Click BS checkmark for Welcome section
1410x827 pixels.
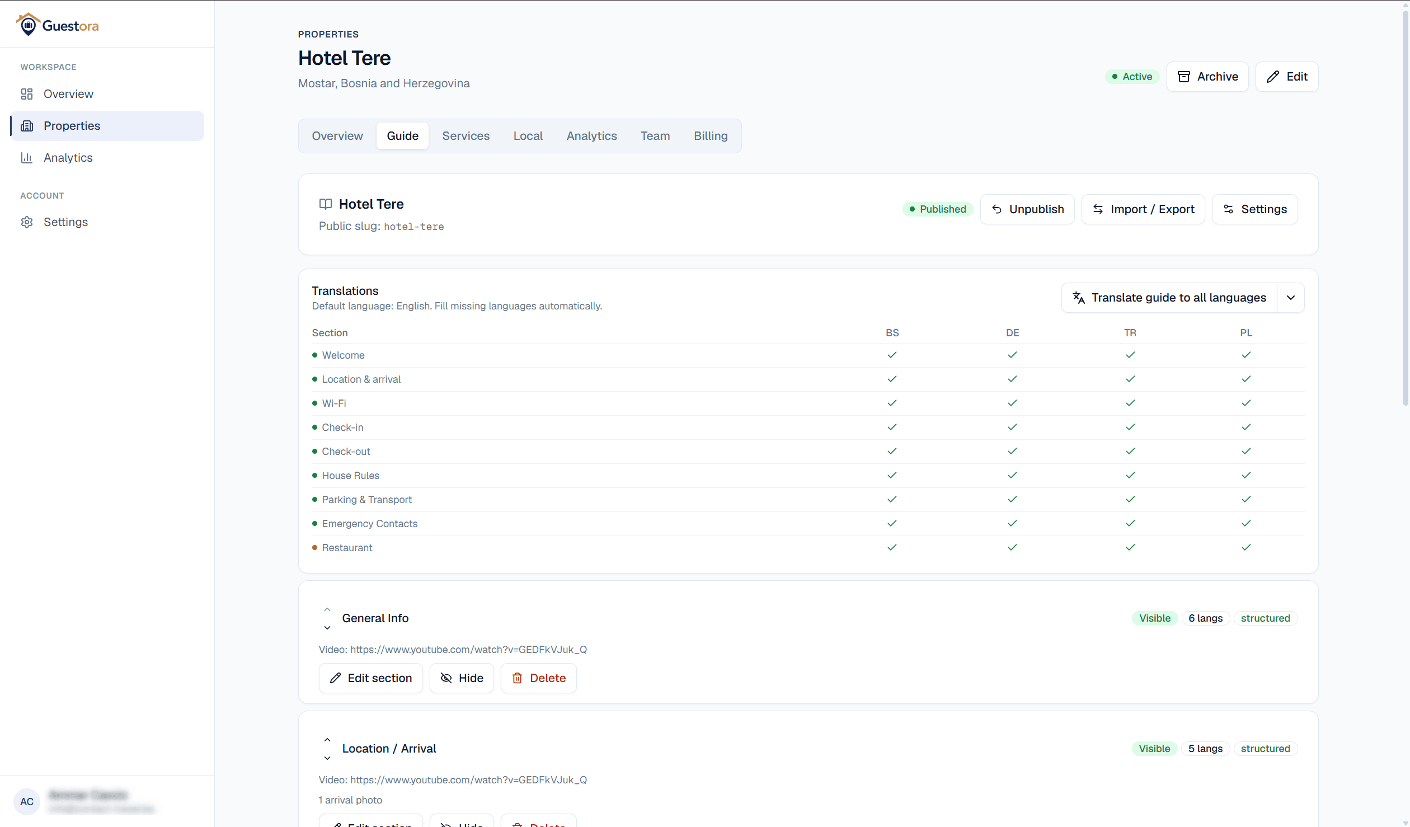(x=892, y=355)
